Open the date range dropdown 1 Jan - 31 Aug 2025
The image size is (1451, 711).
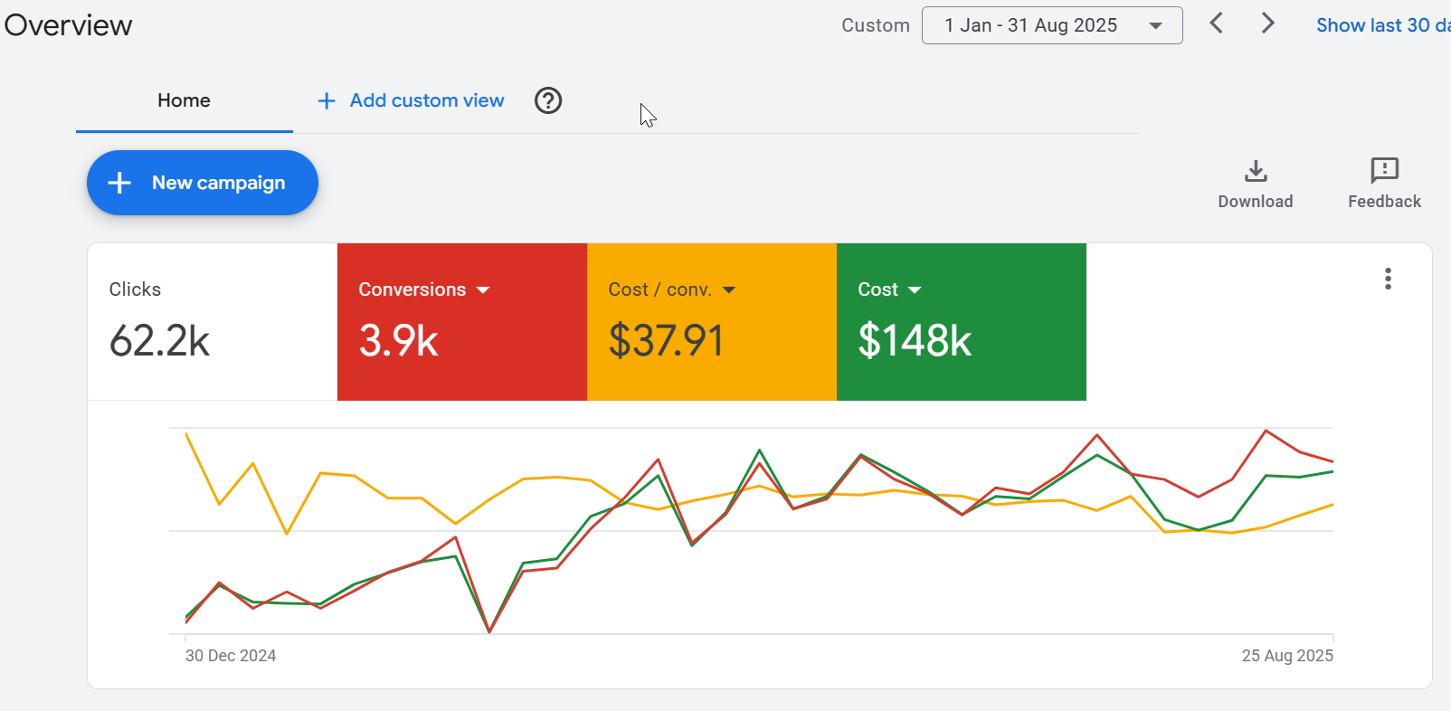pos(1052,25)
